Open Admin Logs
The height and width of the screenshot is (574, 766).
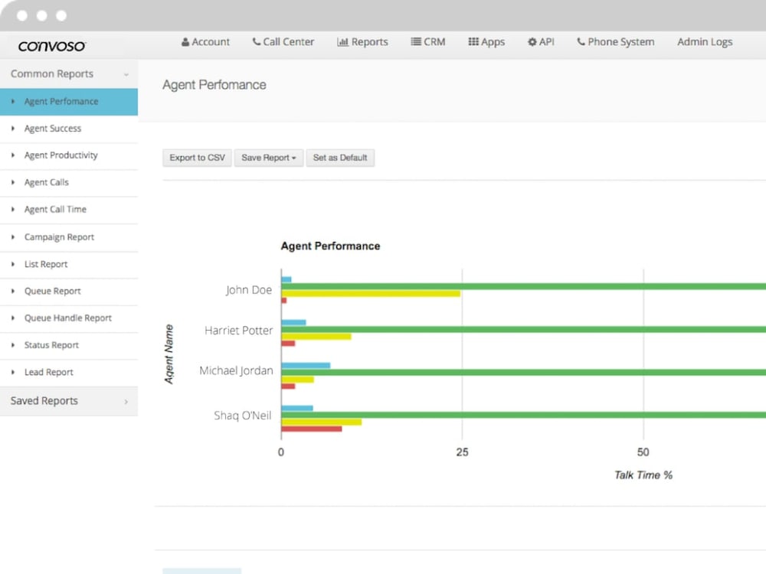click(x=705, y=42)
